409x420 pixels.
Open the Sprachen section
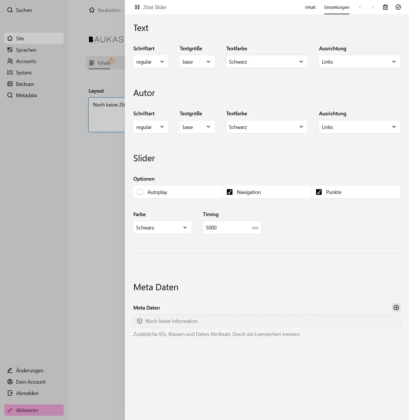point(26,50)
